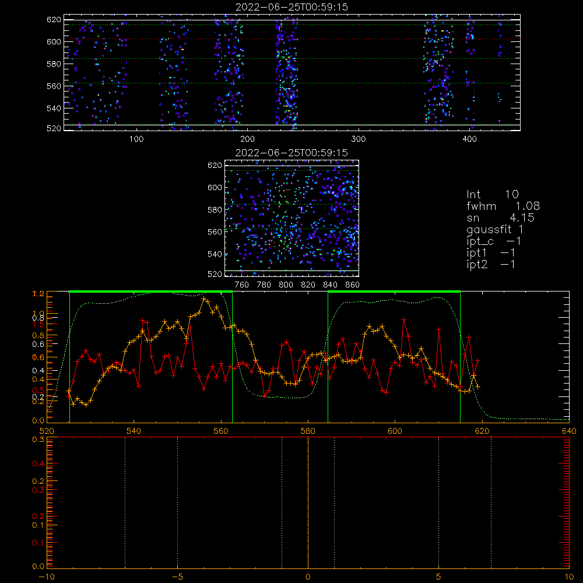Click x-axis label 580 on profile plot
Viewport: 583px width, 583px height.
308,431
